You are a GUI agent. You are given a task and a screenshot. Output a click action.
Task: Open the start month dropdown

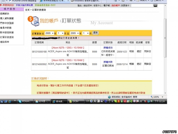60,33
